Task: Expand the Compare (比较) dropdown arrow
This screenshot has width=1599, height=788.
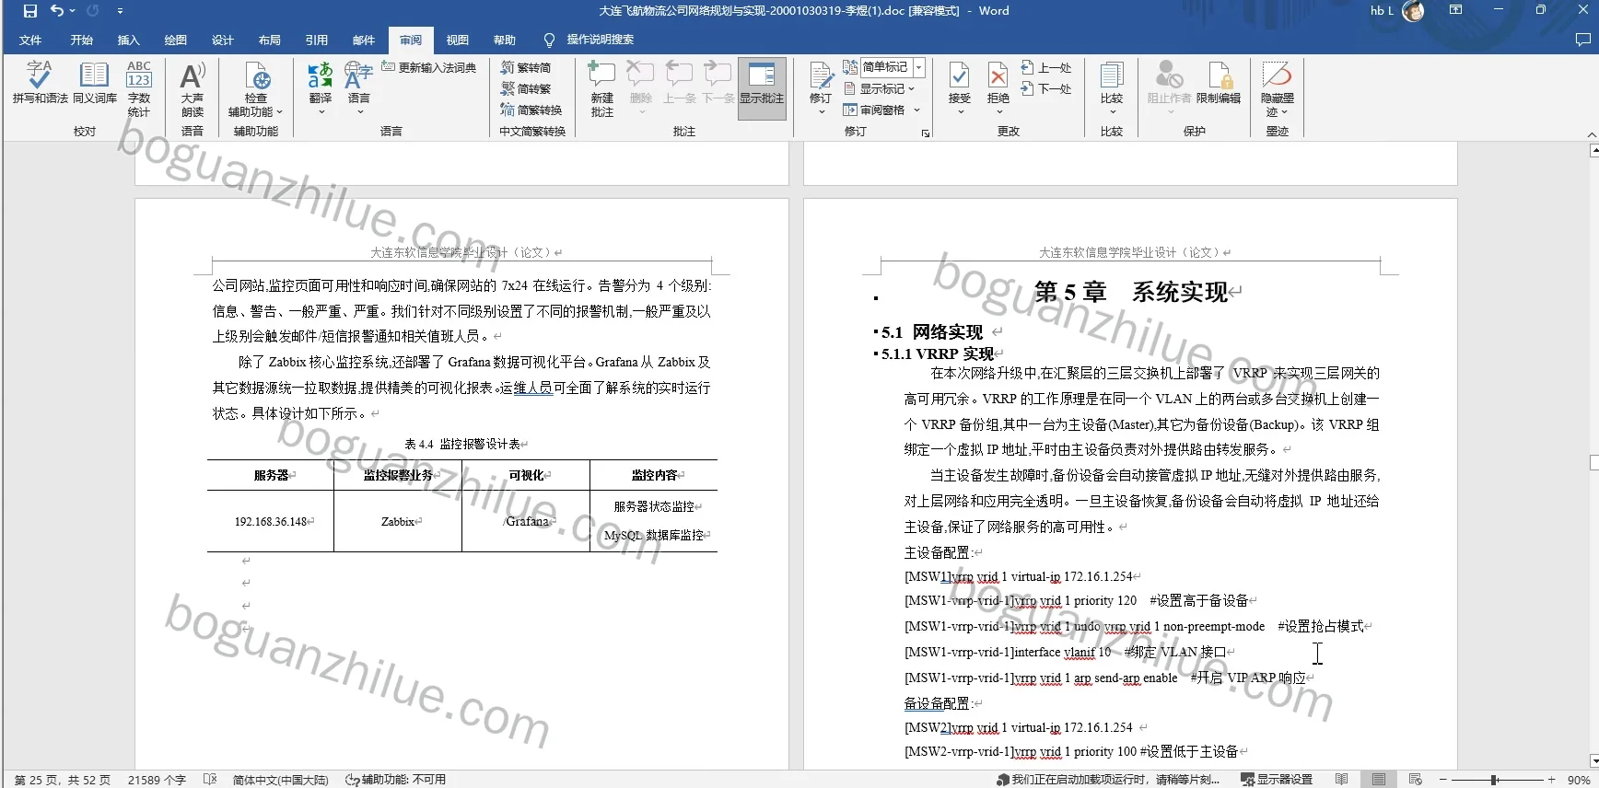Action: 1112,111
